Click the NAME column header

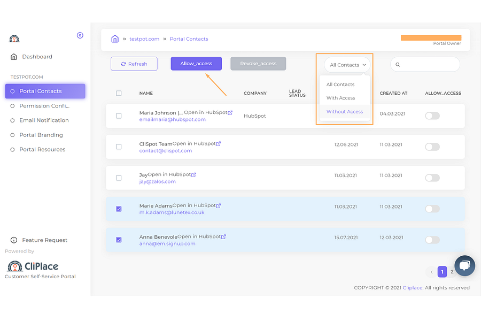point(146,94)
